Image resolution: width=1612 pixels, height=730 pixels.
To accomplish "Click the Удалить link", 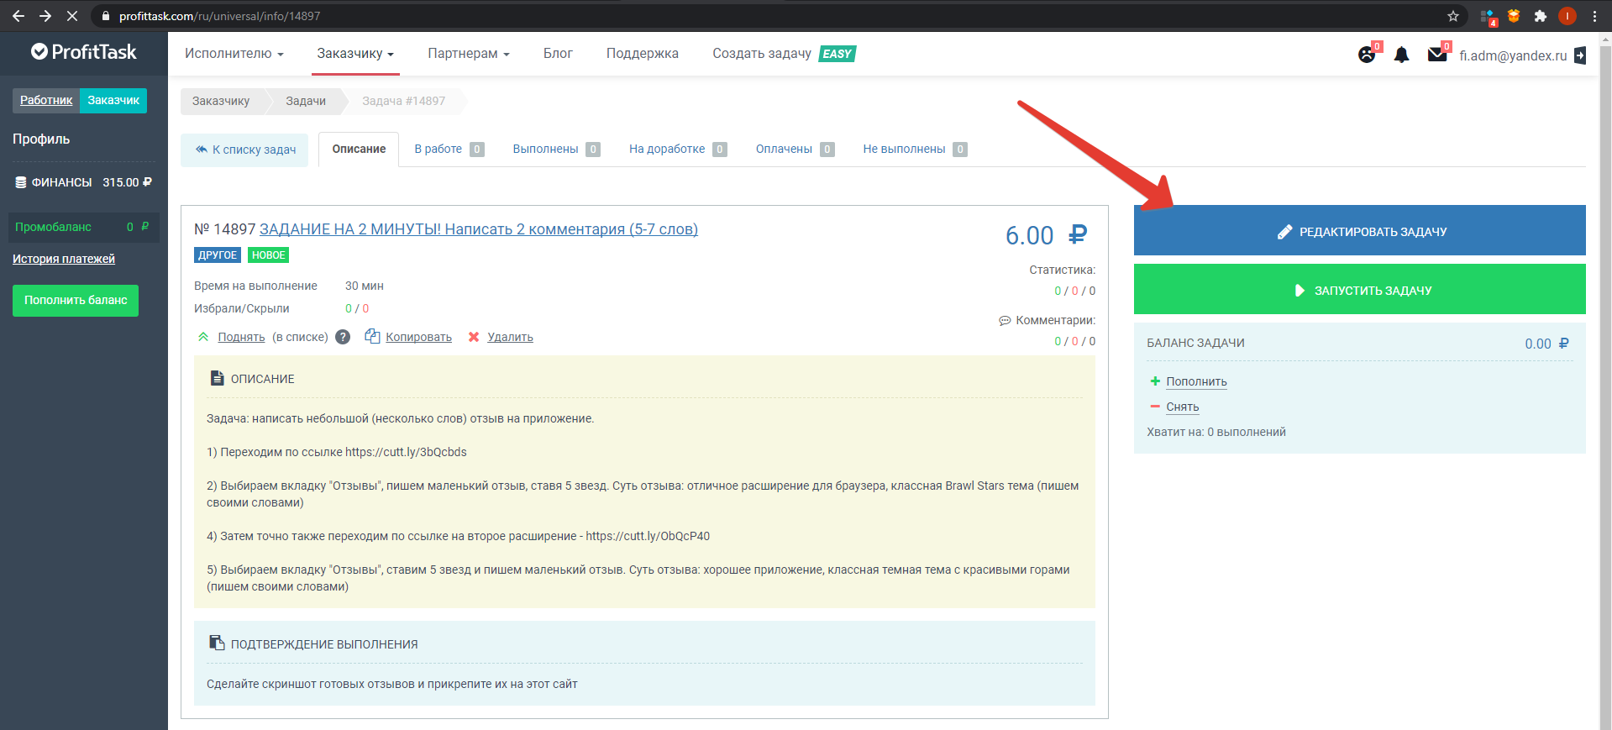I will pyautogui.click(x=510, y=337).
